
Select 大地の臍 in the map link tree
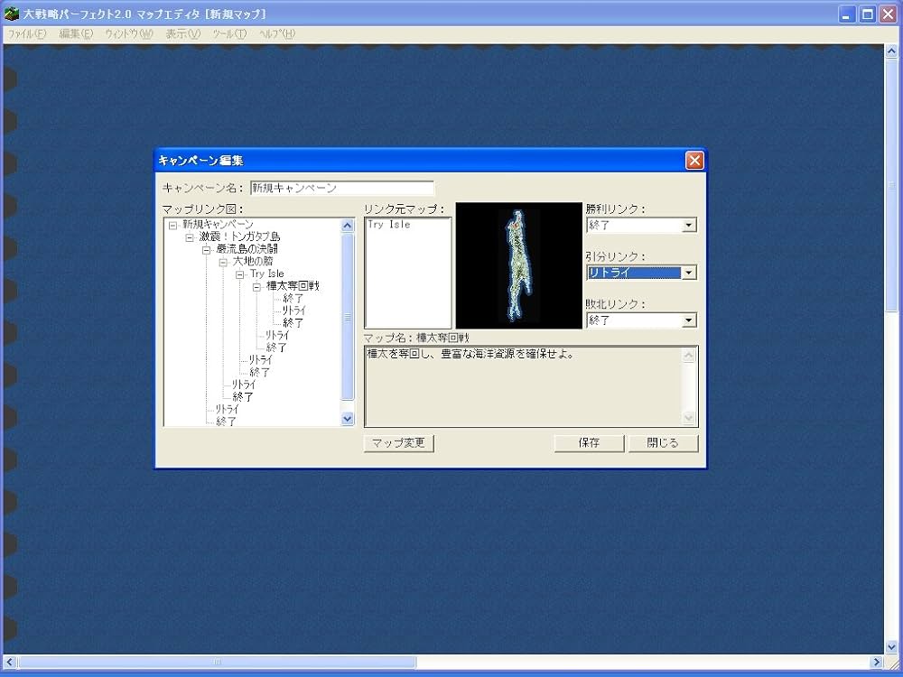253,262
